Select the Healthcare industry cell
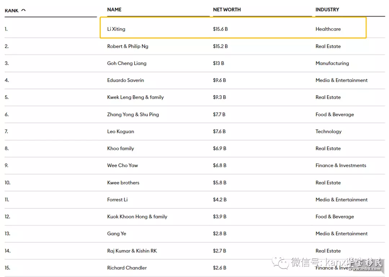 [x=328, y=29]
